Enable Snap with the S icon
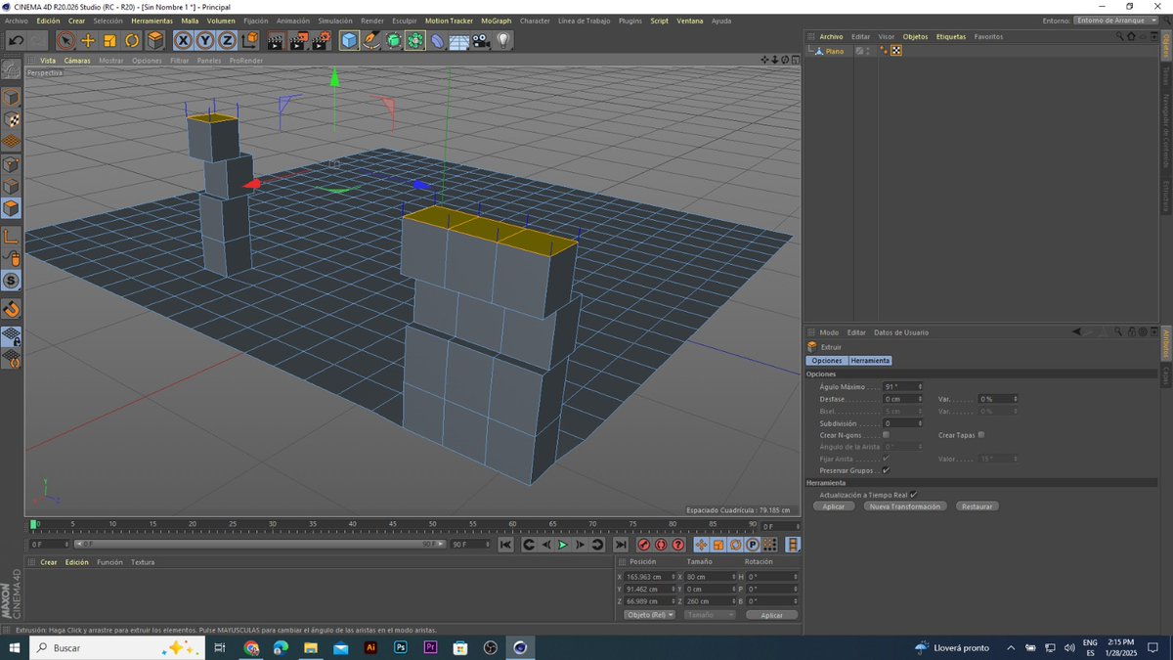 (x=11, y=281)
